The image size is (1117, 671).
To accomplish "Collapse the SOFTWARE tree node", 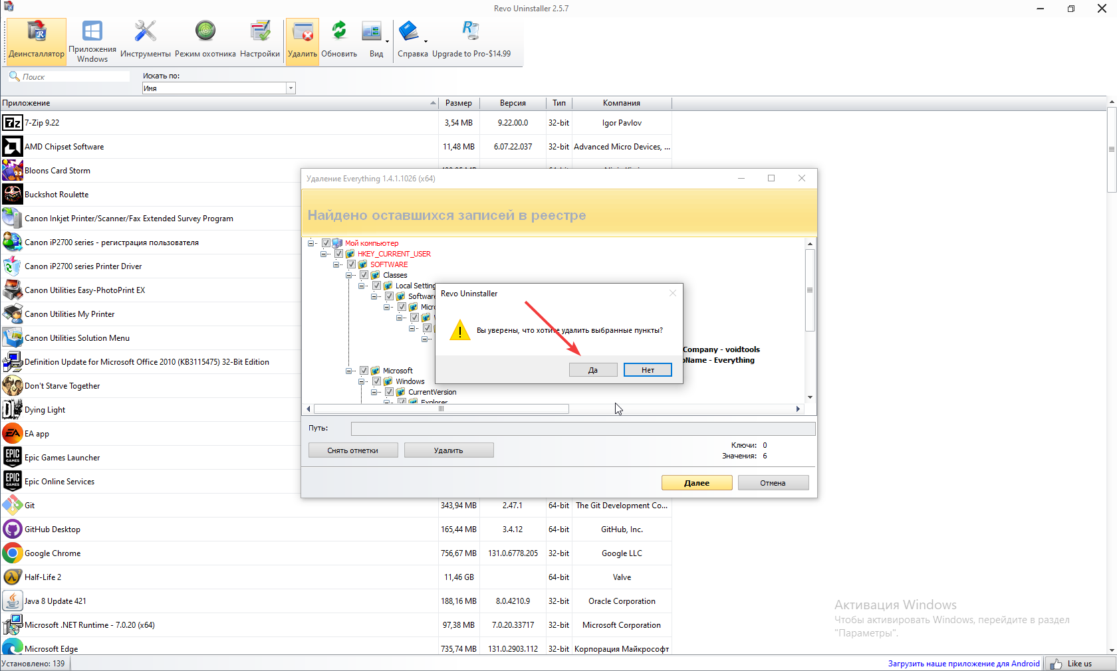I will [336, 264].
